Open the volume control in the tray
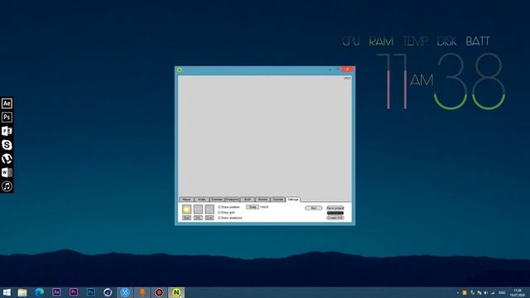This screenshot has width=530, height=298. (x=486, y=293)
